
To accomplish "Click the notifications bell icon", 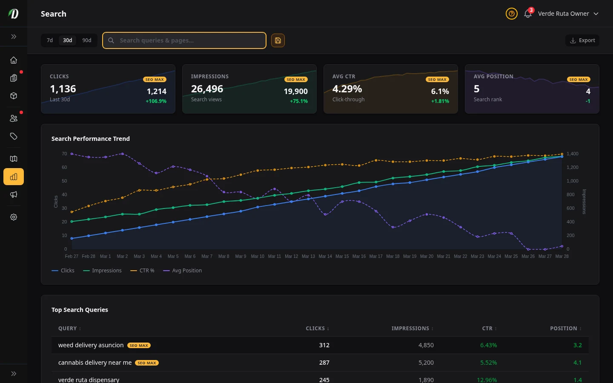I will (x=528, y=14).
